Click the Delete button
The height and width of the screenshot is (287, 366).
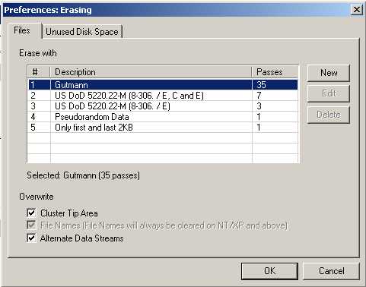click(329, 115)
